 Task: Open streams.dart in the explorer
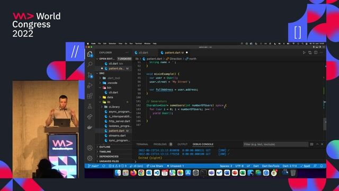click(x=117, y=136)
